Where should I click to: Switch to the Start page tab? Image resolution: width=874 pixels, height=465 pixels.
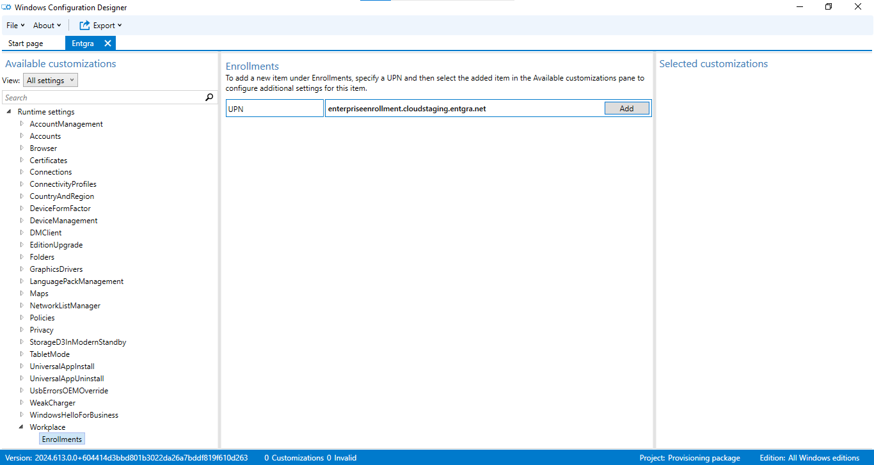26,43
